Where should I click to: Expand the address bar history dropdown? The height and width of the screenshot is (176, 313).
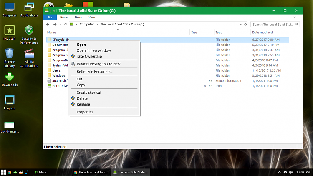pos(241,24)
